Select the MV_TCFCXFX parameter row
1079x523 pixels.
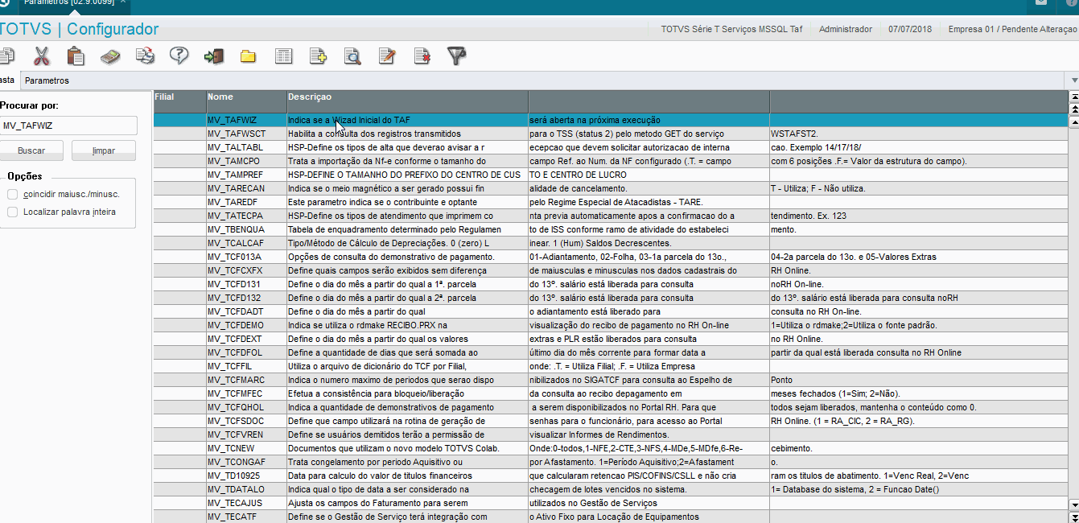point(610,270)
